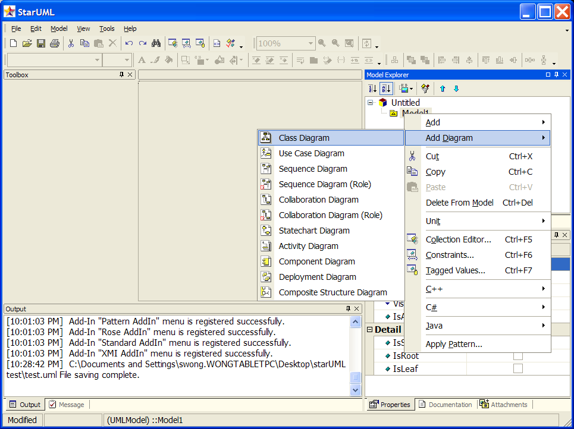Toggle the IsRoot checkbox
The image size is (574, 429).
518,355
